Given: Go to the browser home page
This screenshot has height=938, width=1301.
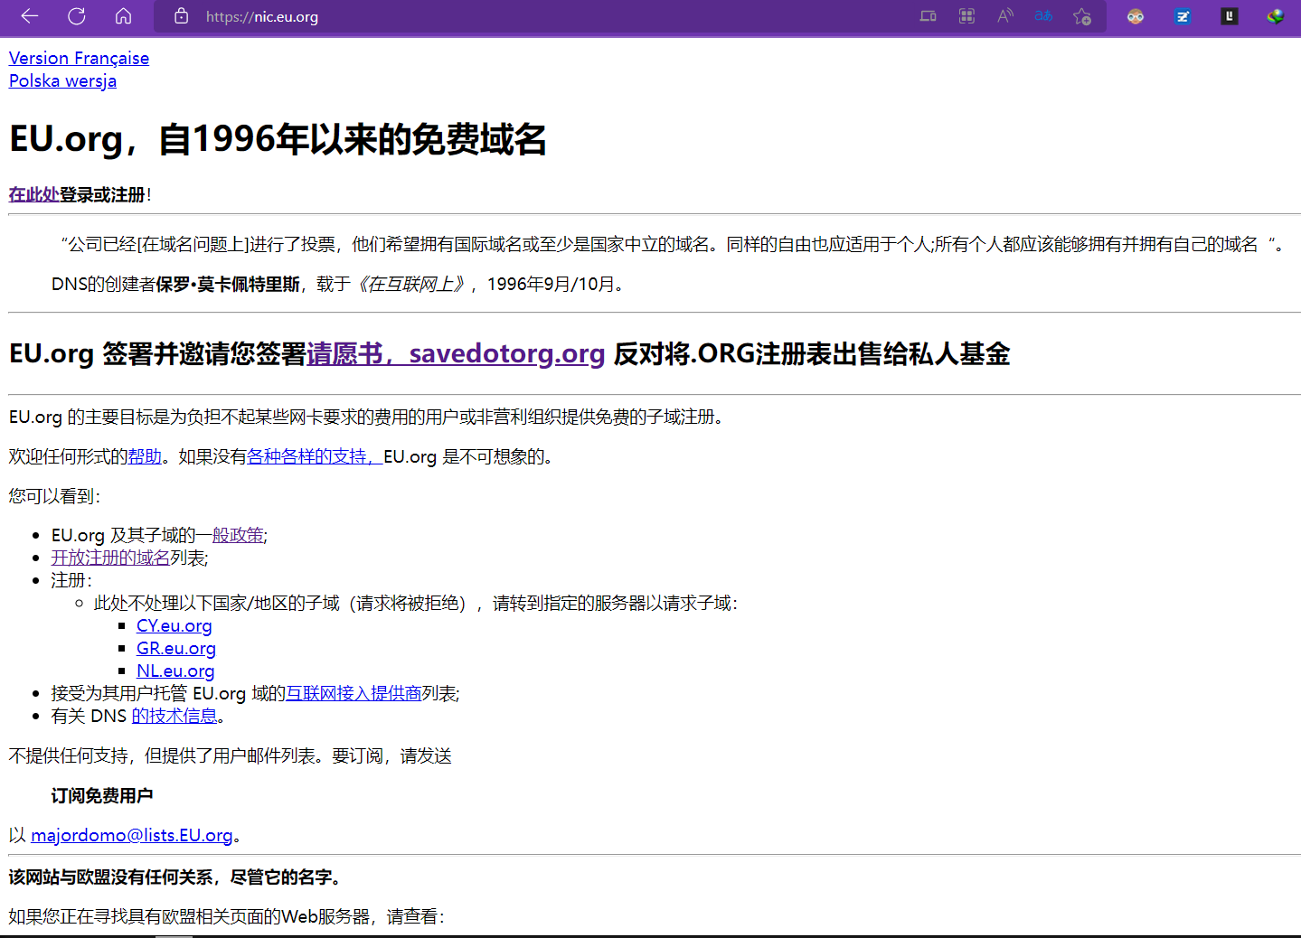Looking at the screenshot, I should 124,16.
